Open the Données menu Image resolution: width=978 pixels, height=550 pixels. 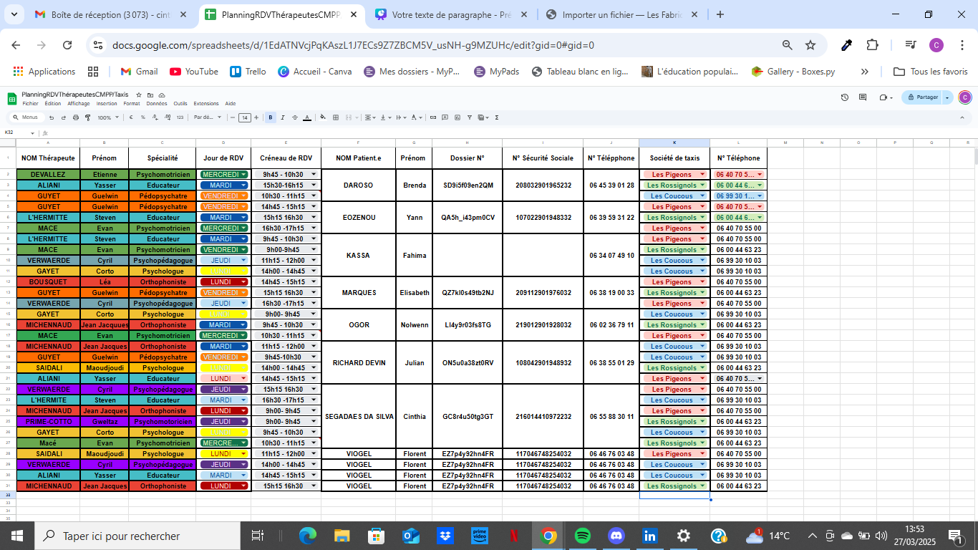(x=156, y=104)
